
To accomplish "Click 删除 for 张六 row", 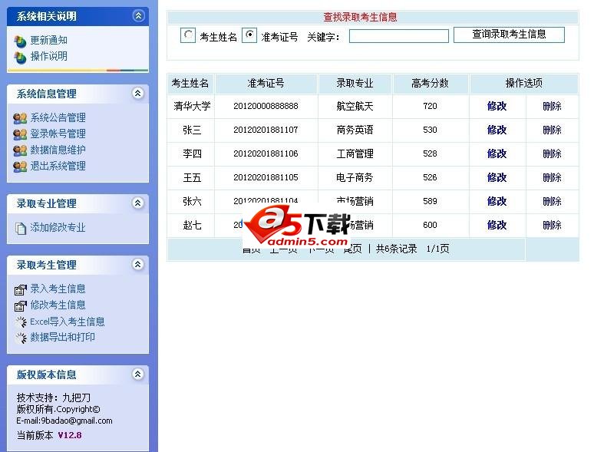I will [553, 201].
